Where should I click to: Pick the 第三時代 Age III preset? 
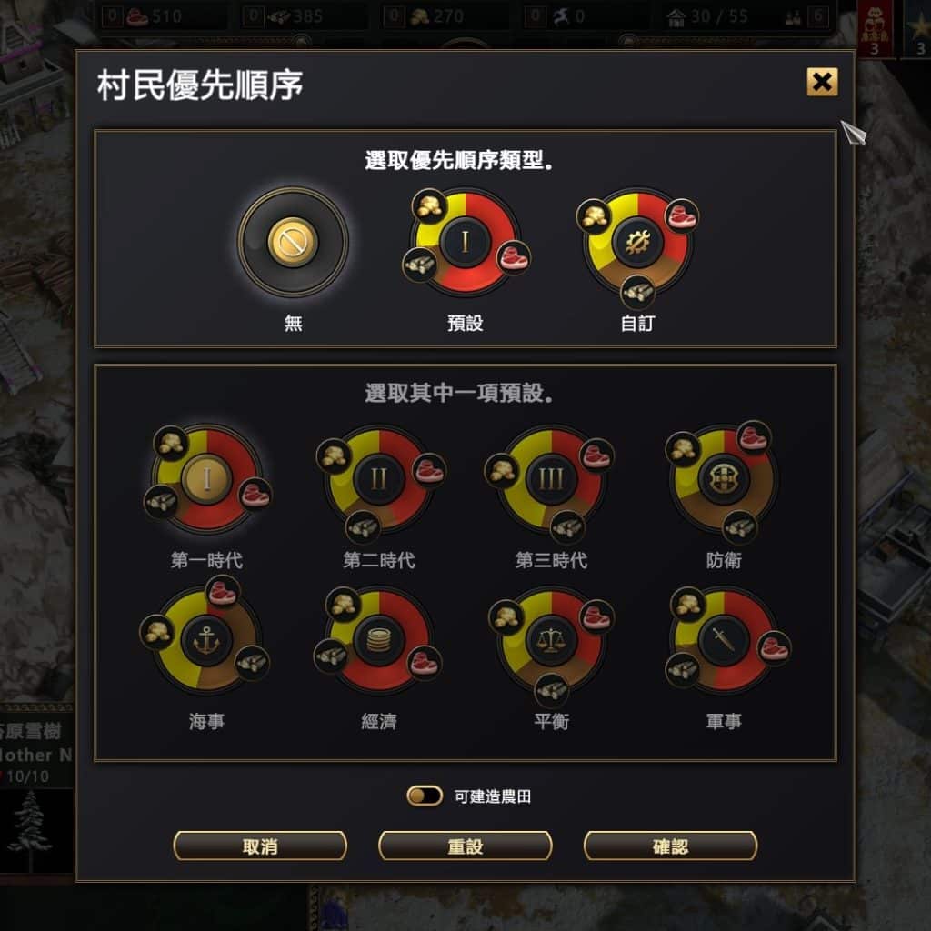tap(551, 478)
